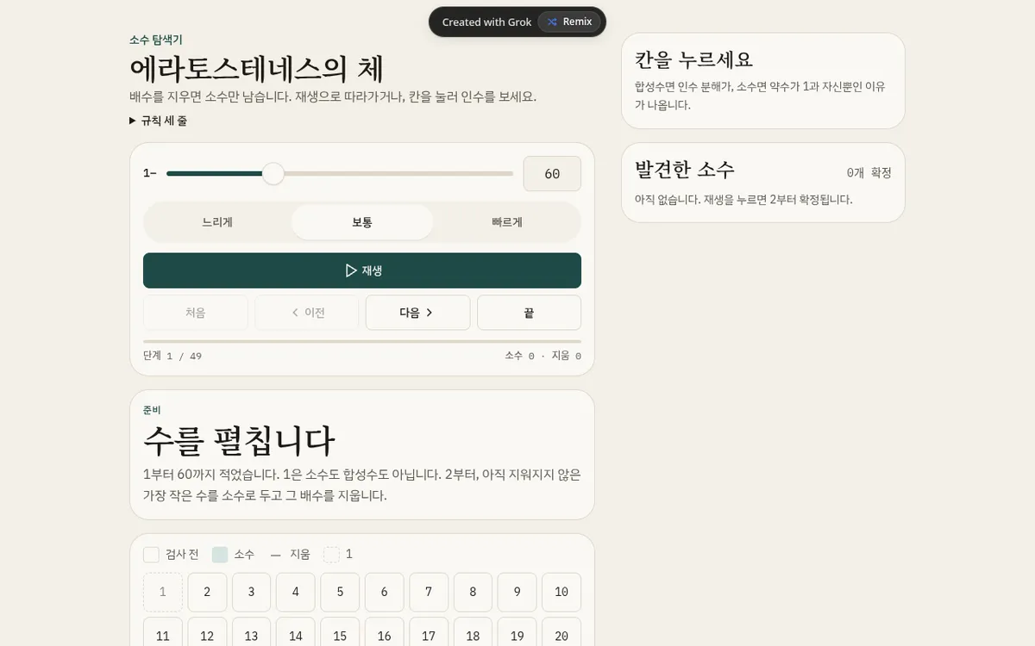Click number cell 6

(x=385, y=592)
